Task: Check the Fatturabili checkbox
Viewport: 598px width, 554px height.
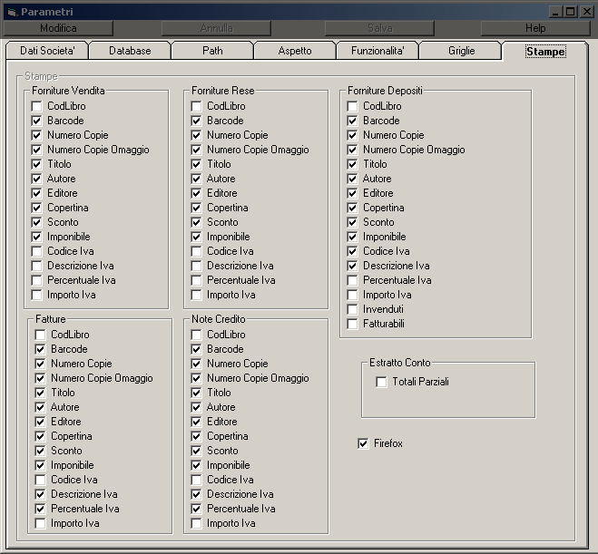Action: 352,324
